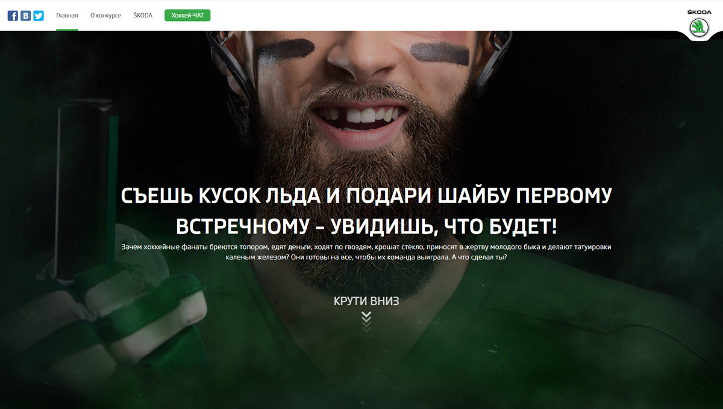The width and height of the screenshot is (723, 409).
Task: Click the round green ŠKODA emblem
Action: 699,28
